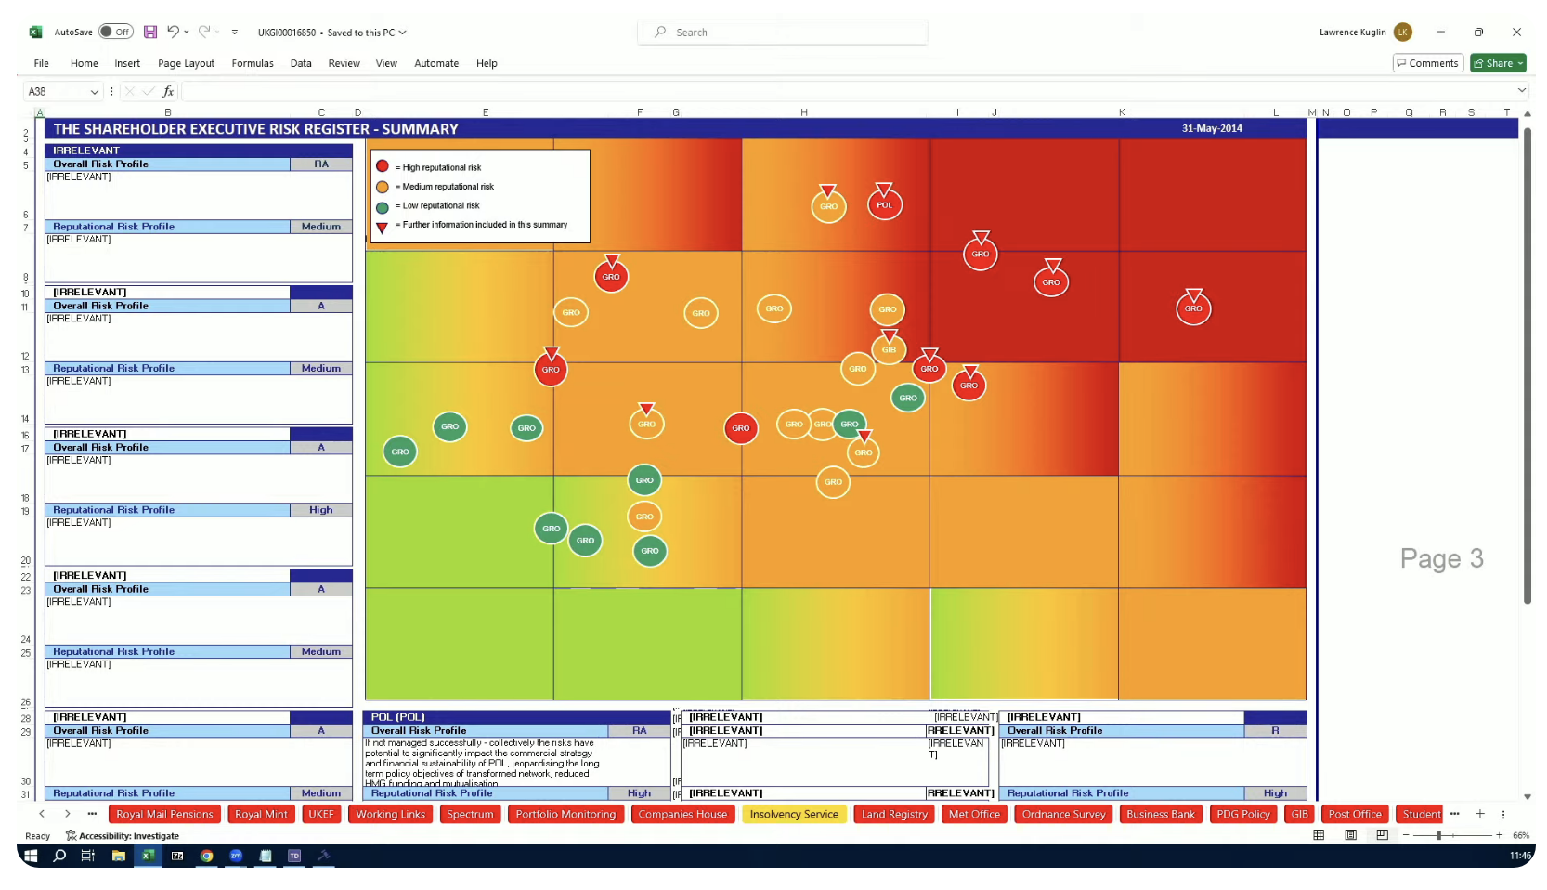Open the Windows Start menu
The width and height of the screenshot is (1547, 890).
click(31, 856)
